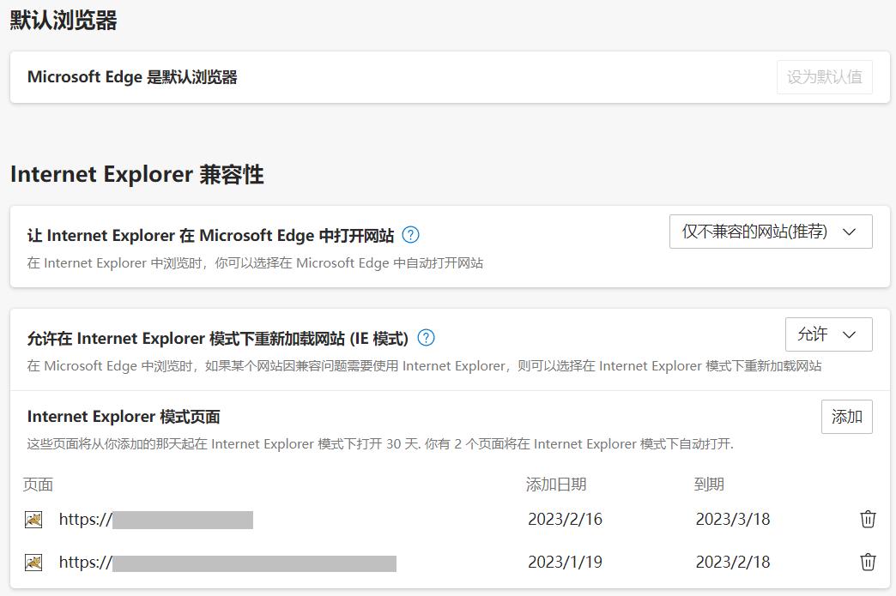Delete the page expiring 2023/2/18 via trash icon
This screenshot has width=896, height=596.
(868, 563)
